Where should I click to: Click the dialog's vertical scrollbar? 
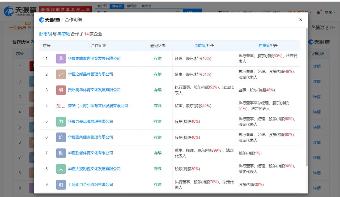[307, 97]
